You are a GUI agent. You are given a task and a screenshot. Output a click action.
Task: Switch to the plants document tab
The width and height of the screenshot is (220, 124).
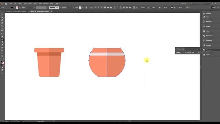[40, 11]
